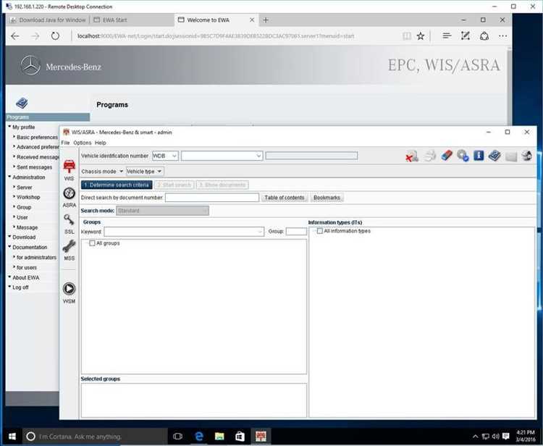Open the Options menu

point(83,143)
